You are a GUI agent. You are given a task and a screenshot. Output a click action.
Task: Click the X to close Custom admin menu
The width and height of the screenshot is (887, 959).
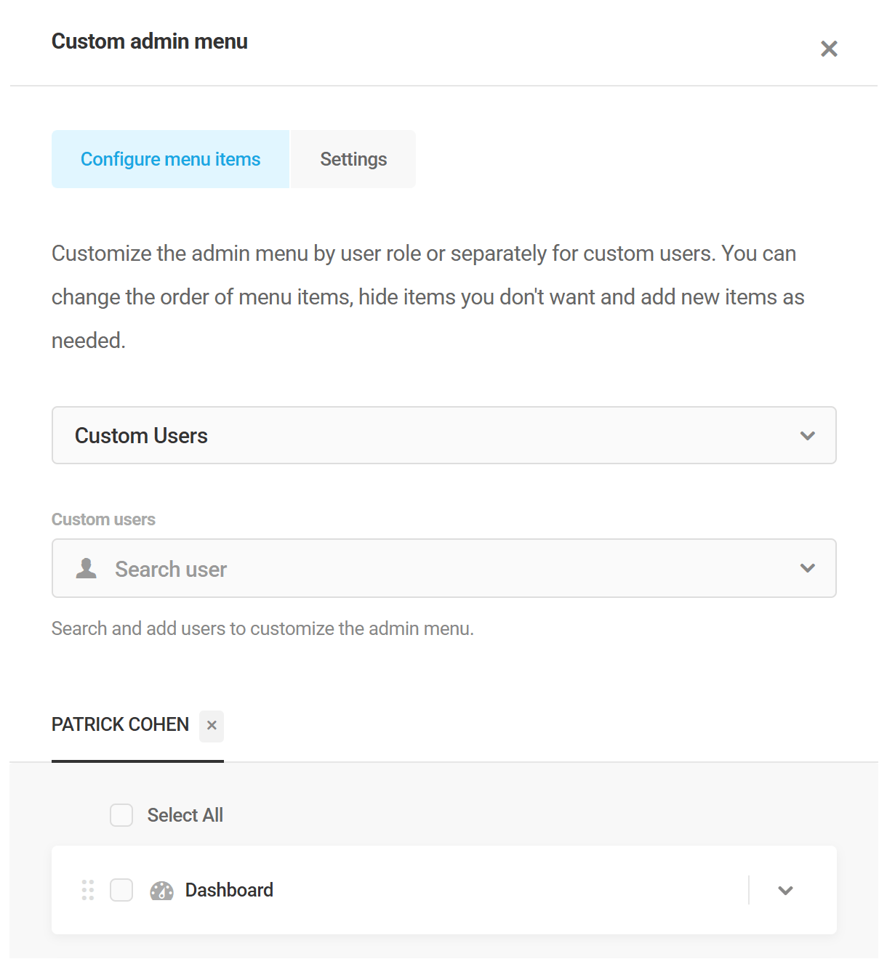828,49
